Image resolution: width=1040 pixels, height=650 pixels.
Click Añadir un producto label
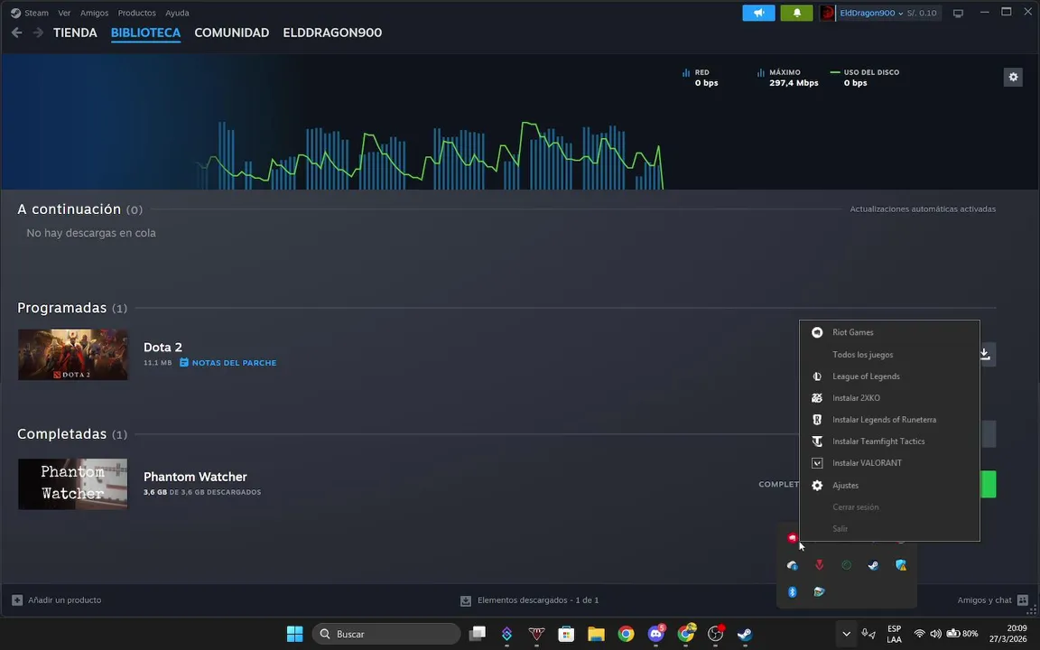pos(65,600)
